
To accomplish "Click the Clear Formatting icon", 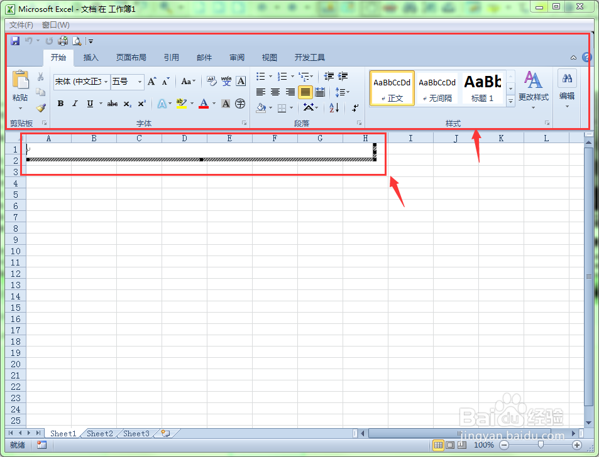I will (x=211, y=81).
